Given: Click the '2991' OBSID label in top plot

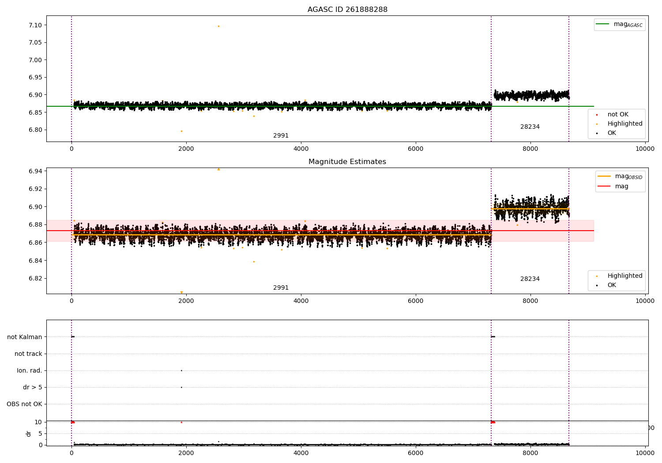Looking at the screenshot, I should pyautogui.click(x=281, y=136).
